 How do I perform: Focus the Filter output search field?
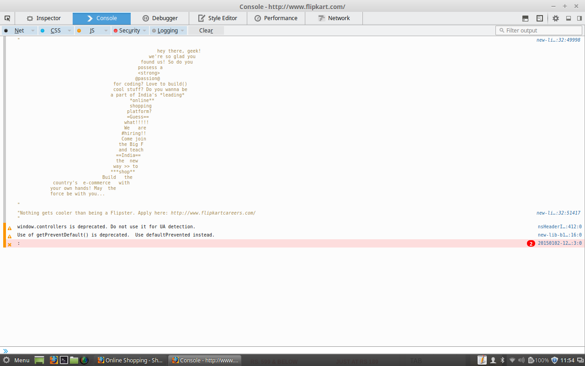539,30
